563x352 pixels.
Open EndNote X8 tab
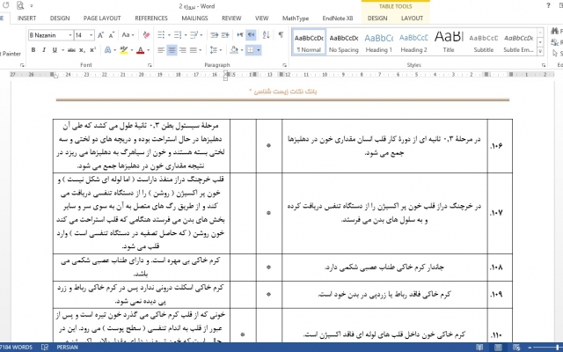(x=338, y=18)
